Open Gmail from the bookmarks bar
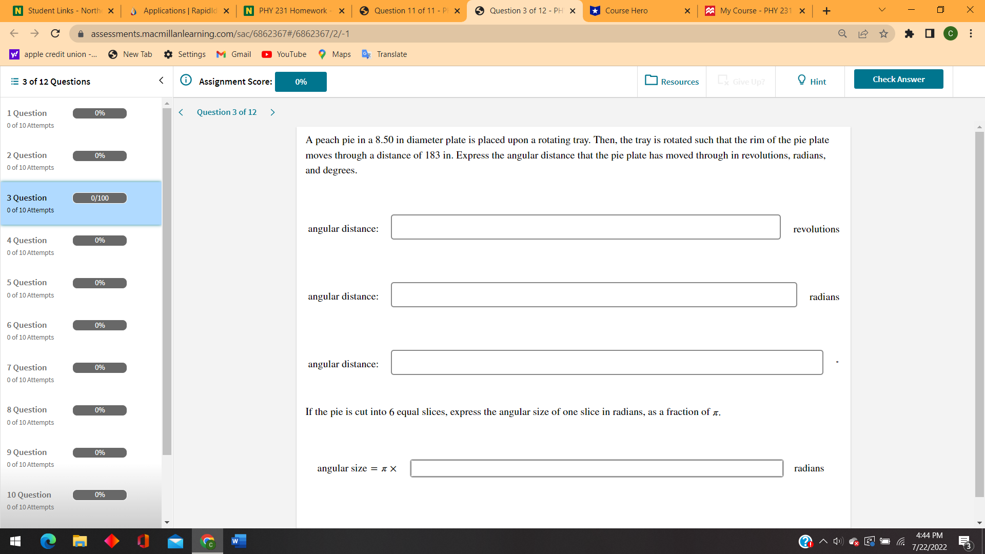The image size is (985, 554). point(233,54)
